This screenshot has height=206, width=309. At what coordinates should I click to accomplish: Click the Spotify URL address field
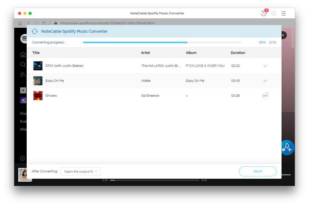pyautogui.click(x=107, y=23)
